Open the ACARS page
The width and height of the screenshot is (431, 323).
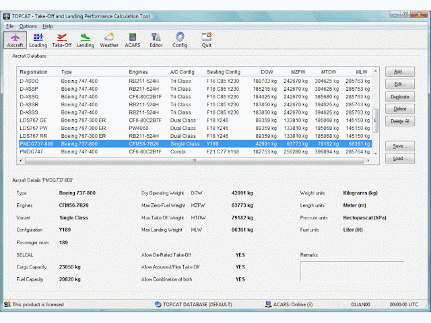point(133,40)
